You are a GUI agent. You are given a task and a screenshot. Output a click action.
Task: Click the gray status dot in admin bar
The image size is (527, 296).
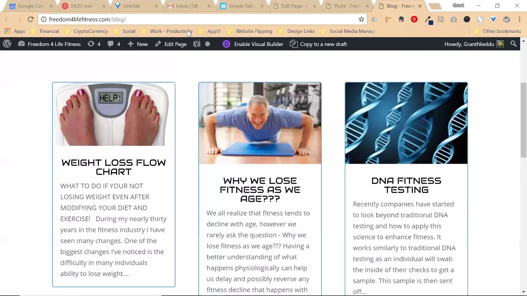click(208, 44)
